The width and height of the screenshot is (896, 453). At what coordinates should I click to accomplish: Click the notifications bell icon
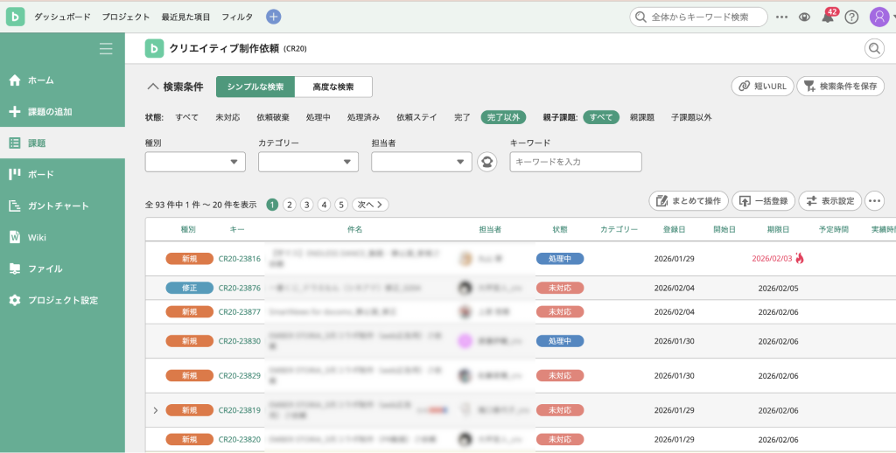pos(827,17)
